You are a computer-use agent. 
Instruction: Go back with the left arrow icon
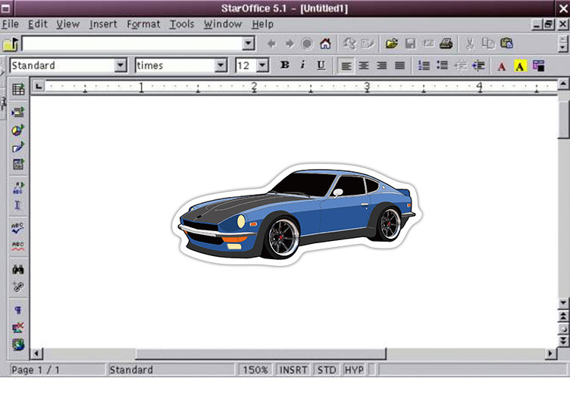pos(271,44)
